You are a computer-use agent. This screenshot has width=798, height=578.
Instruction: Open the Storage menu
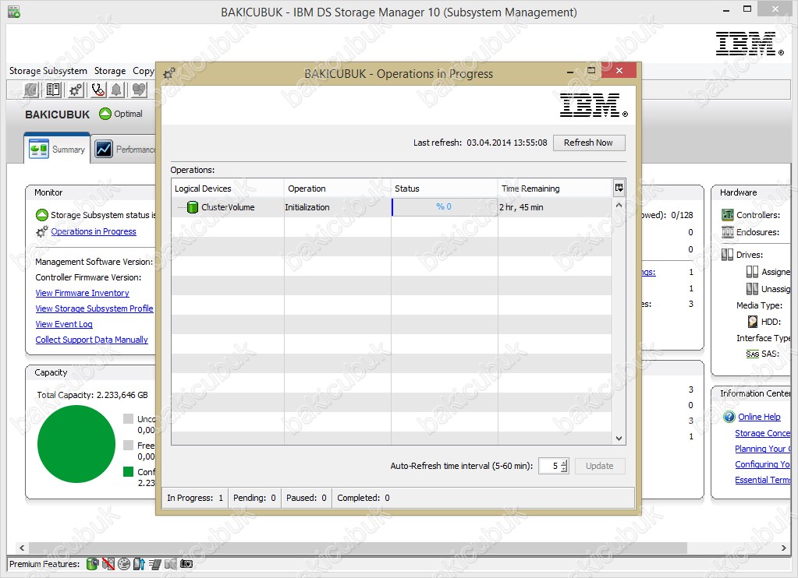110,71
